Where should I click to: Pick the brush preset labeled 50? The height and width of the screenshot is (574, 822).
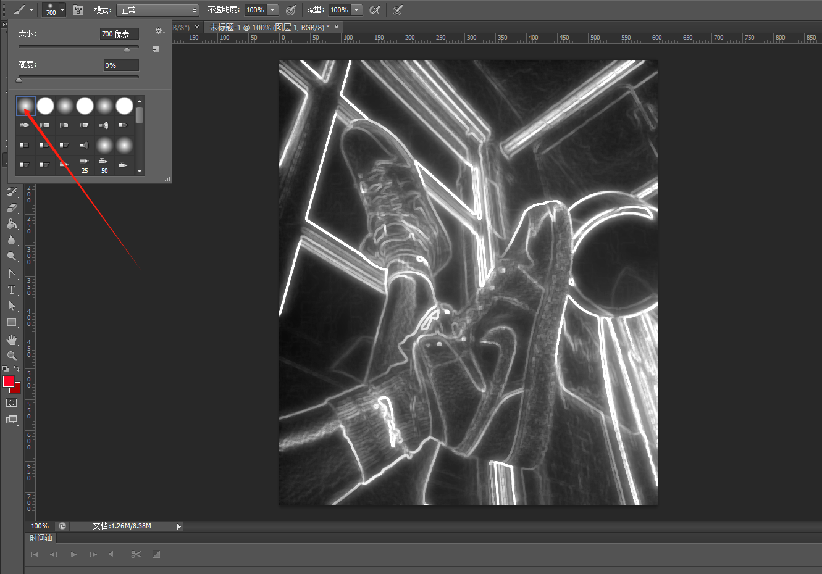click(x=104, y=165)
